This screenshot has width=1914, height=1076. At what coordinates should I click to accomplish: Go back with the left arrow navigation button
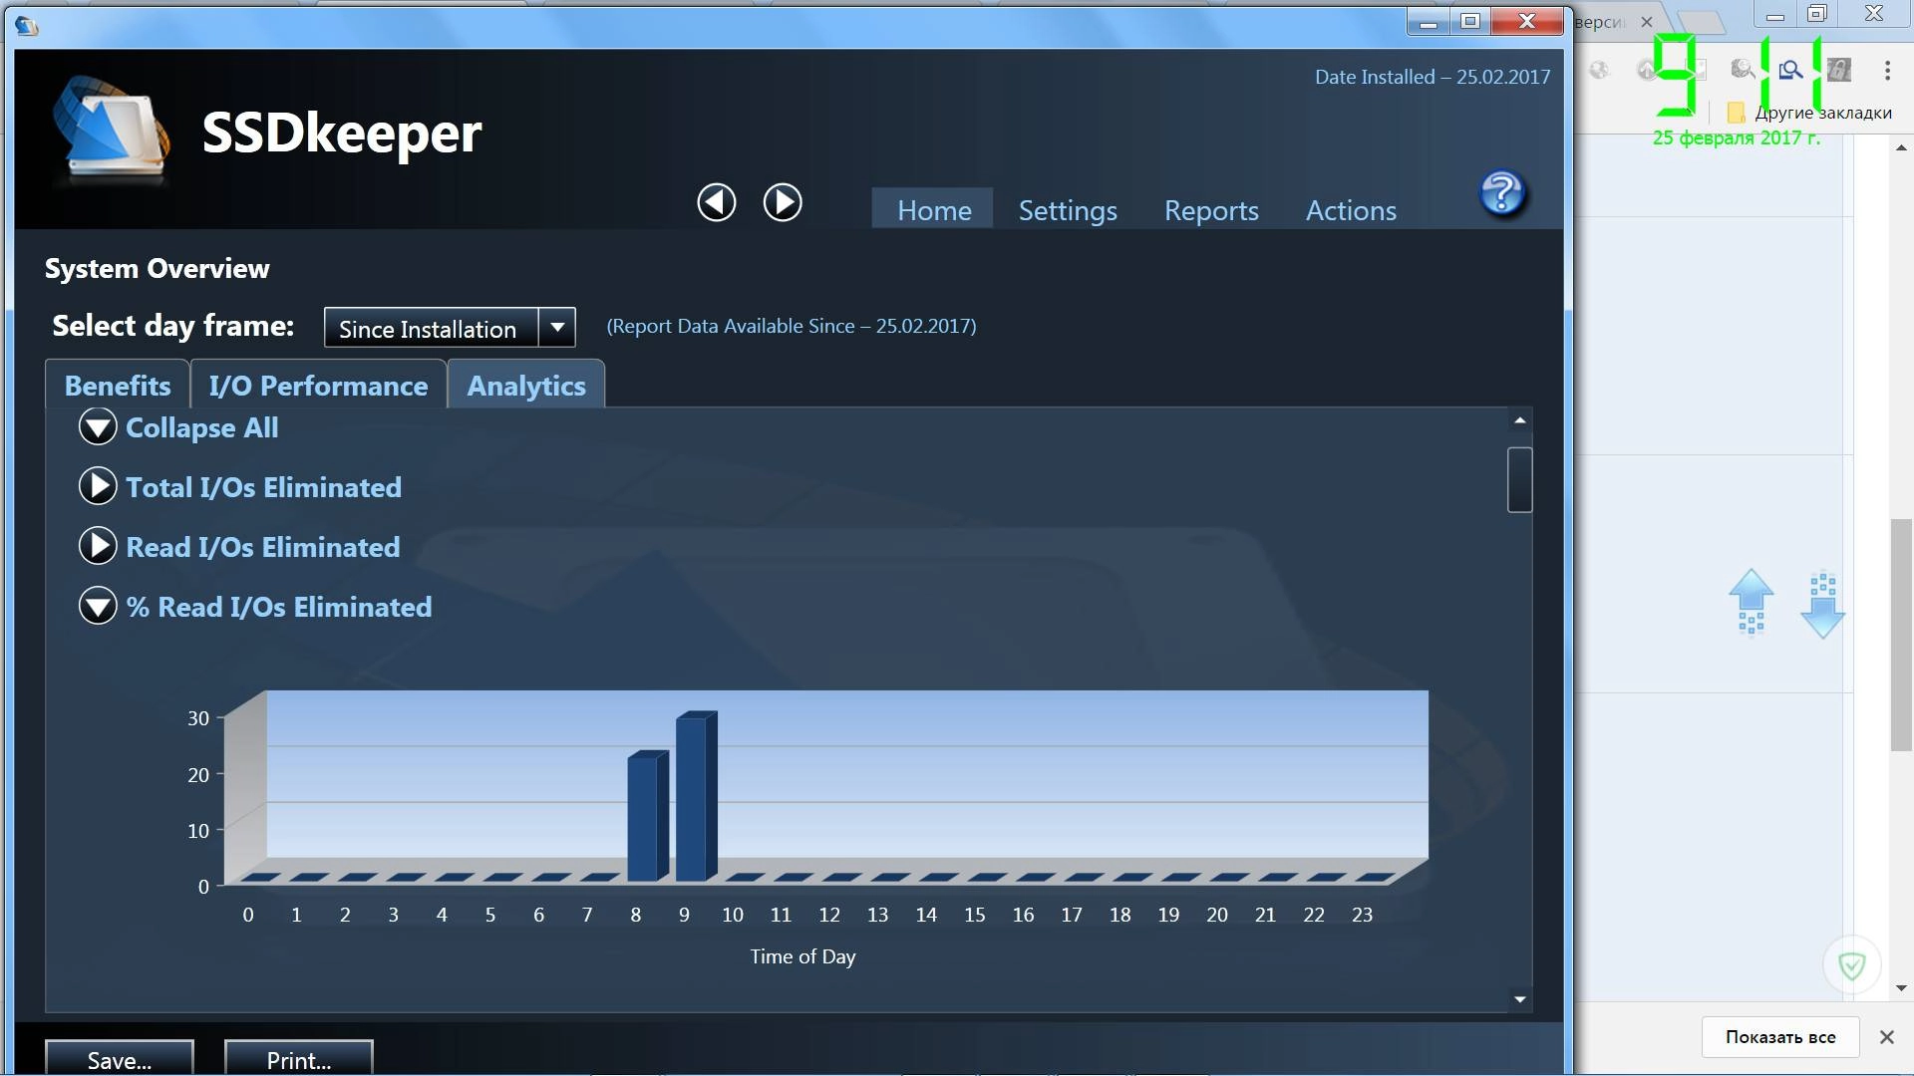pos(717,202)
